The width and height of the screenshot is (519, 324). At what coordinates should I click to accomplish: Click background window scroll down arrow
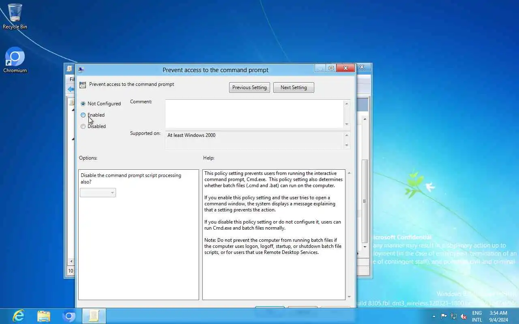pos(365,247)
